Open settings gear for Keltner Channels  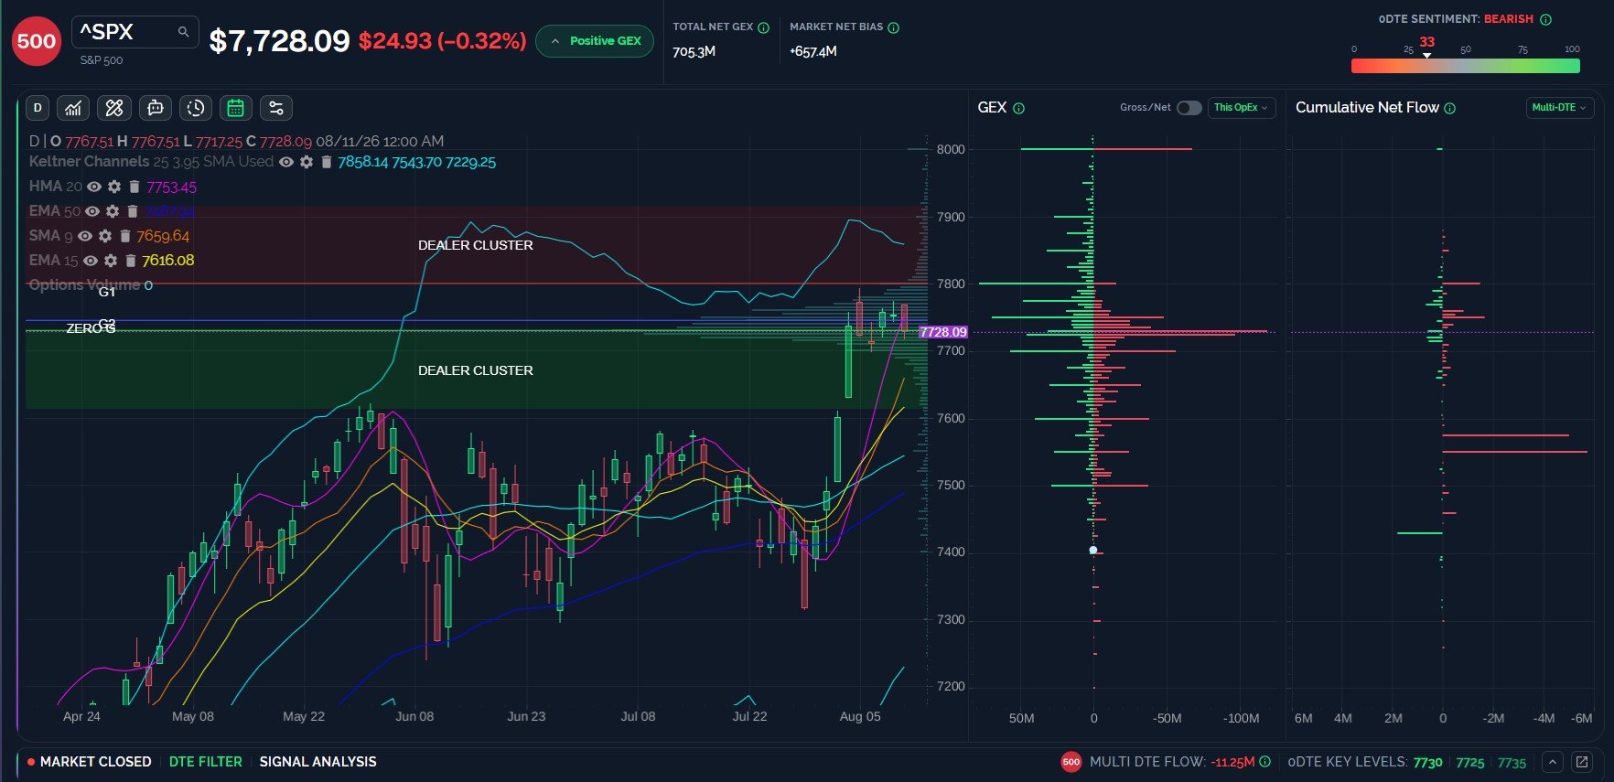[x=307, y=162]
